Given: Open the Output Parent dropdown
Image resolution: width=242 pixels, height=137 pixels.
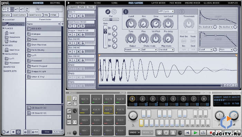Looking at the screenshot, I should point(132,50).
